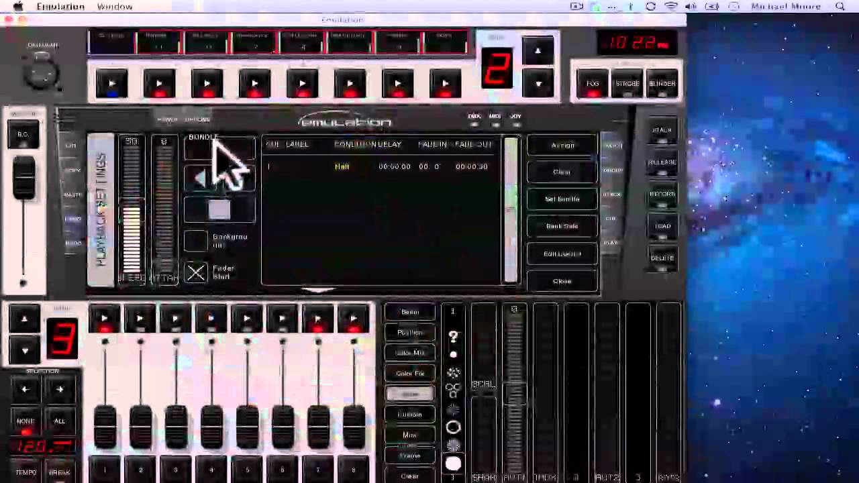Open the Window menu
The width and height of the screenshot is (859, 483).
click(115, 7)
